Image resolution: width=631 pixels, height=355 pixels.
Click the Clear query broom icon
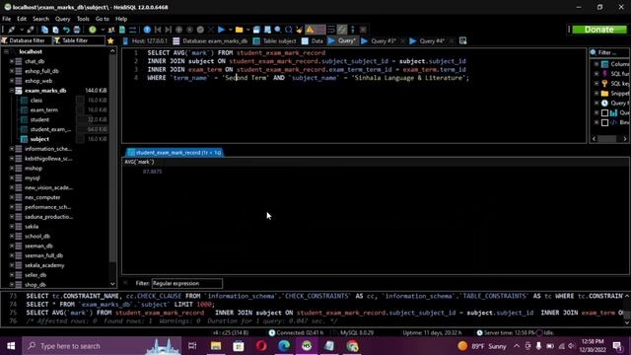coord(299,30)
